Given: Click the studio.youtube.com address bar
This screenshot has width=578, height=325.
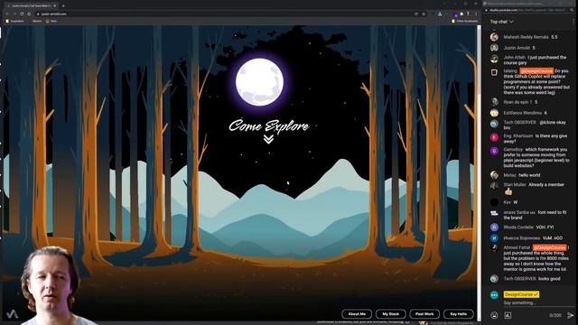Looking at the screenshot, I should pyautogui.click(x=527, y=10).
